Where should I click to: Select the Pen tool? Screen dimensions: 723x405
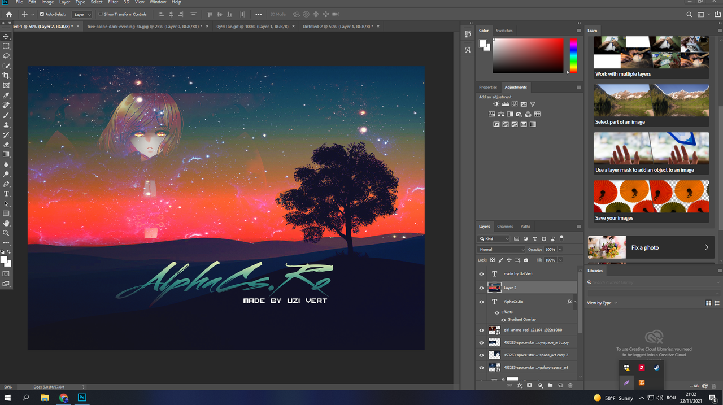[x=6, y=184]
